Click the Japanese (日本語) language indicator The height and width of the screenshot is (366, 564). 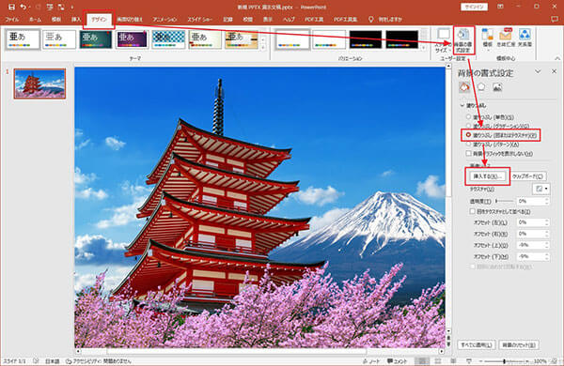click(x=52, y=361)
